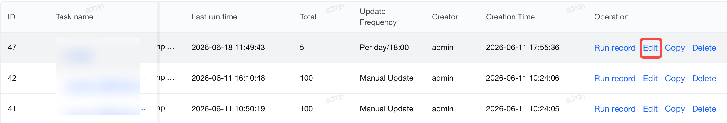Delete task 41
This screenshot has height=123, width=727.
tap(704, 109)
